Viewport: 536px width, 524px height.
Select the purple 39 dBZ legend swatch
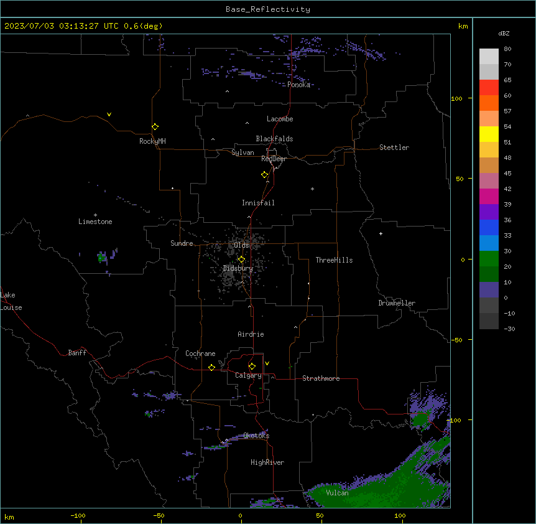click(489, 212)
